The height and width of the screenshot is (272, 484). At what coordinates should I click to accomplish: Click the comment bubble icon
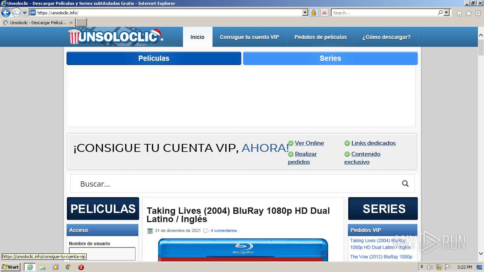tap(206, 231)
